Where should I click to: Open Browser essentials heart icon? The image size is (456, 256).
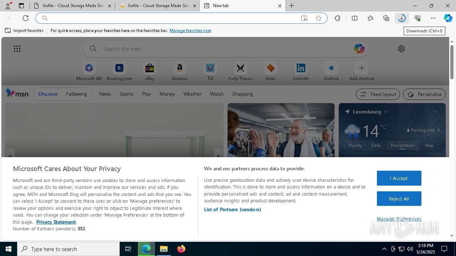[x=418, y=18]
